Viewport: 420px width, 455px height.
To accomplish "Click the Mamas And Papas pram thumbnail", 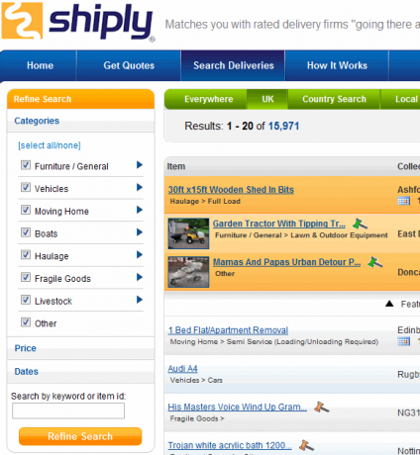I will 188,272.
